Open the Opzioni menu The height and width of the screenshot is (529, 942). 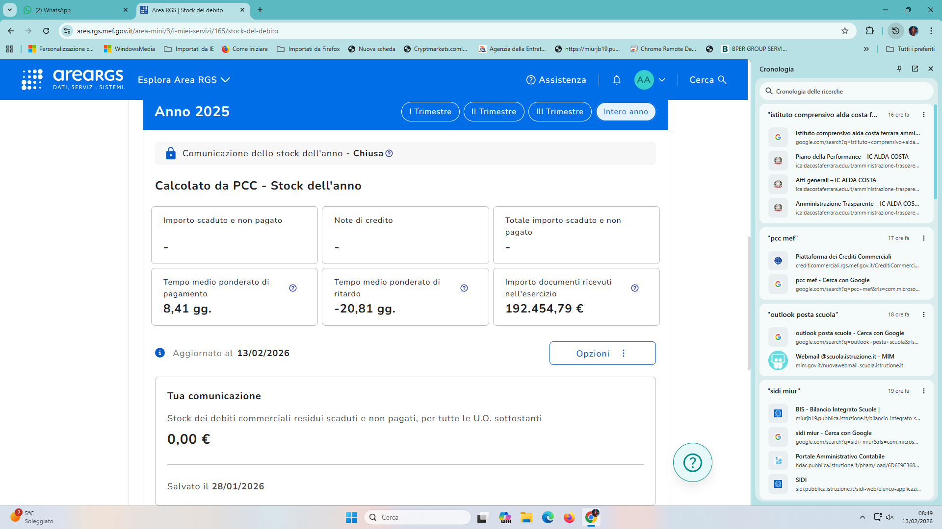click(602, 353)
